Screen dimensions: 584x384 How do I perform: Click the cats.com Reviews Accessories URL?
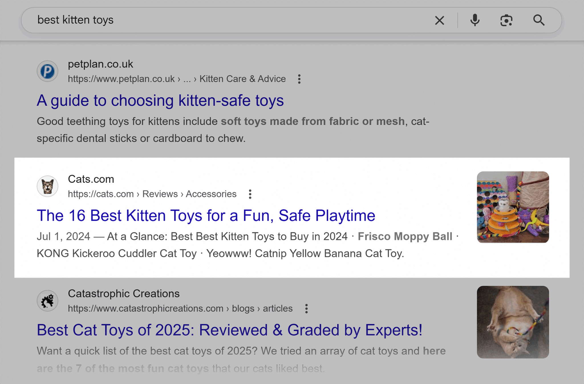[x=152, y=194]
